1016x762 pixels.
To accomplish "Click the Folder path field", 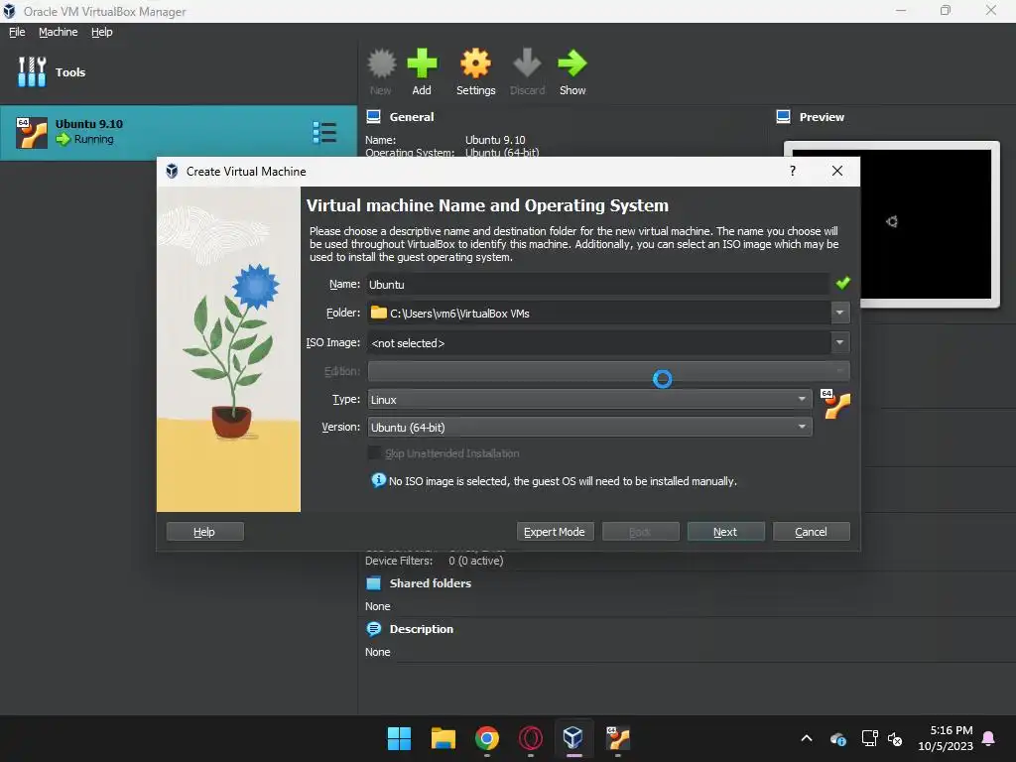I will pyautogui.click(x=598, y=313).
